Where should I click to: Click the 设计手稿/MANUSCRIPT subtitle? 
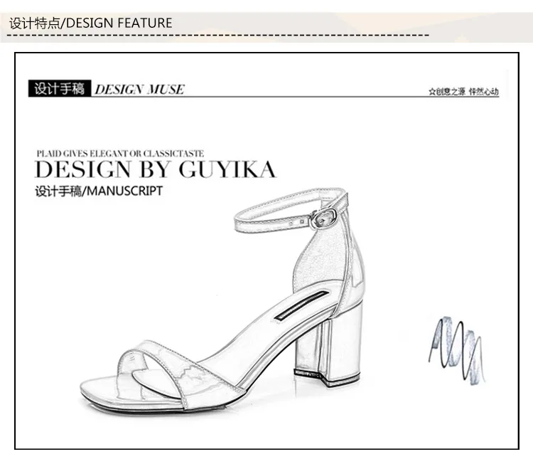tap(99, 191)
